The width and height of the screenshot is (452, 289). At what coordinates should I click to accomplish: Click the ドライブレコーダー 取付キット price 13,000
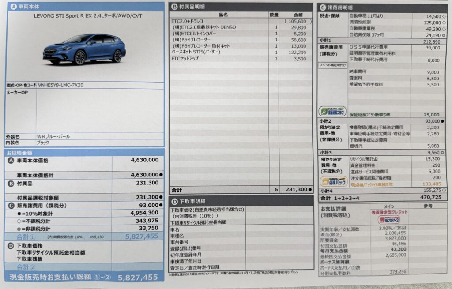299,46
